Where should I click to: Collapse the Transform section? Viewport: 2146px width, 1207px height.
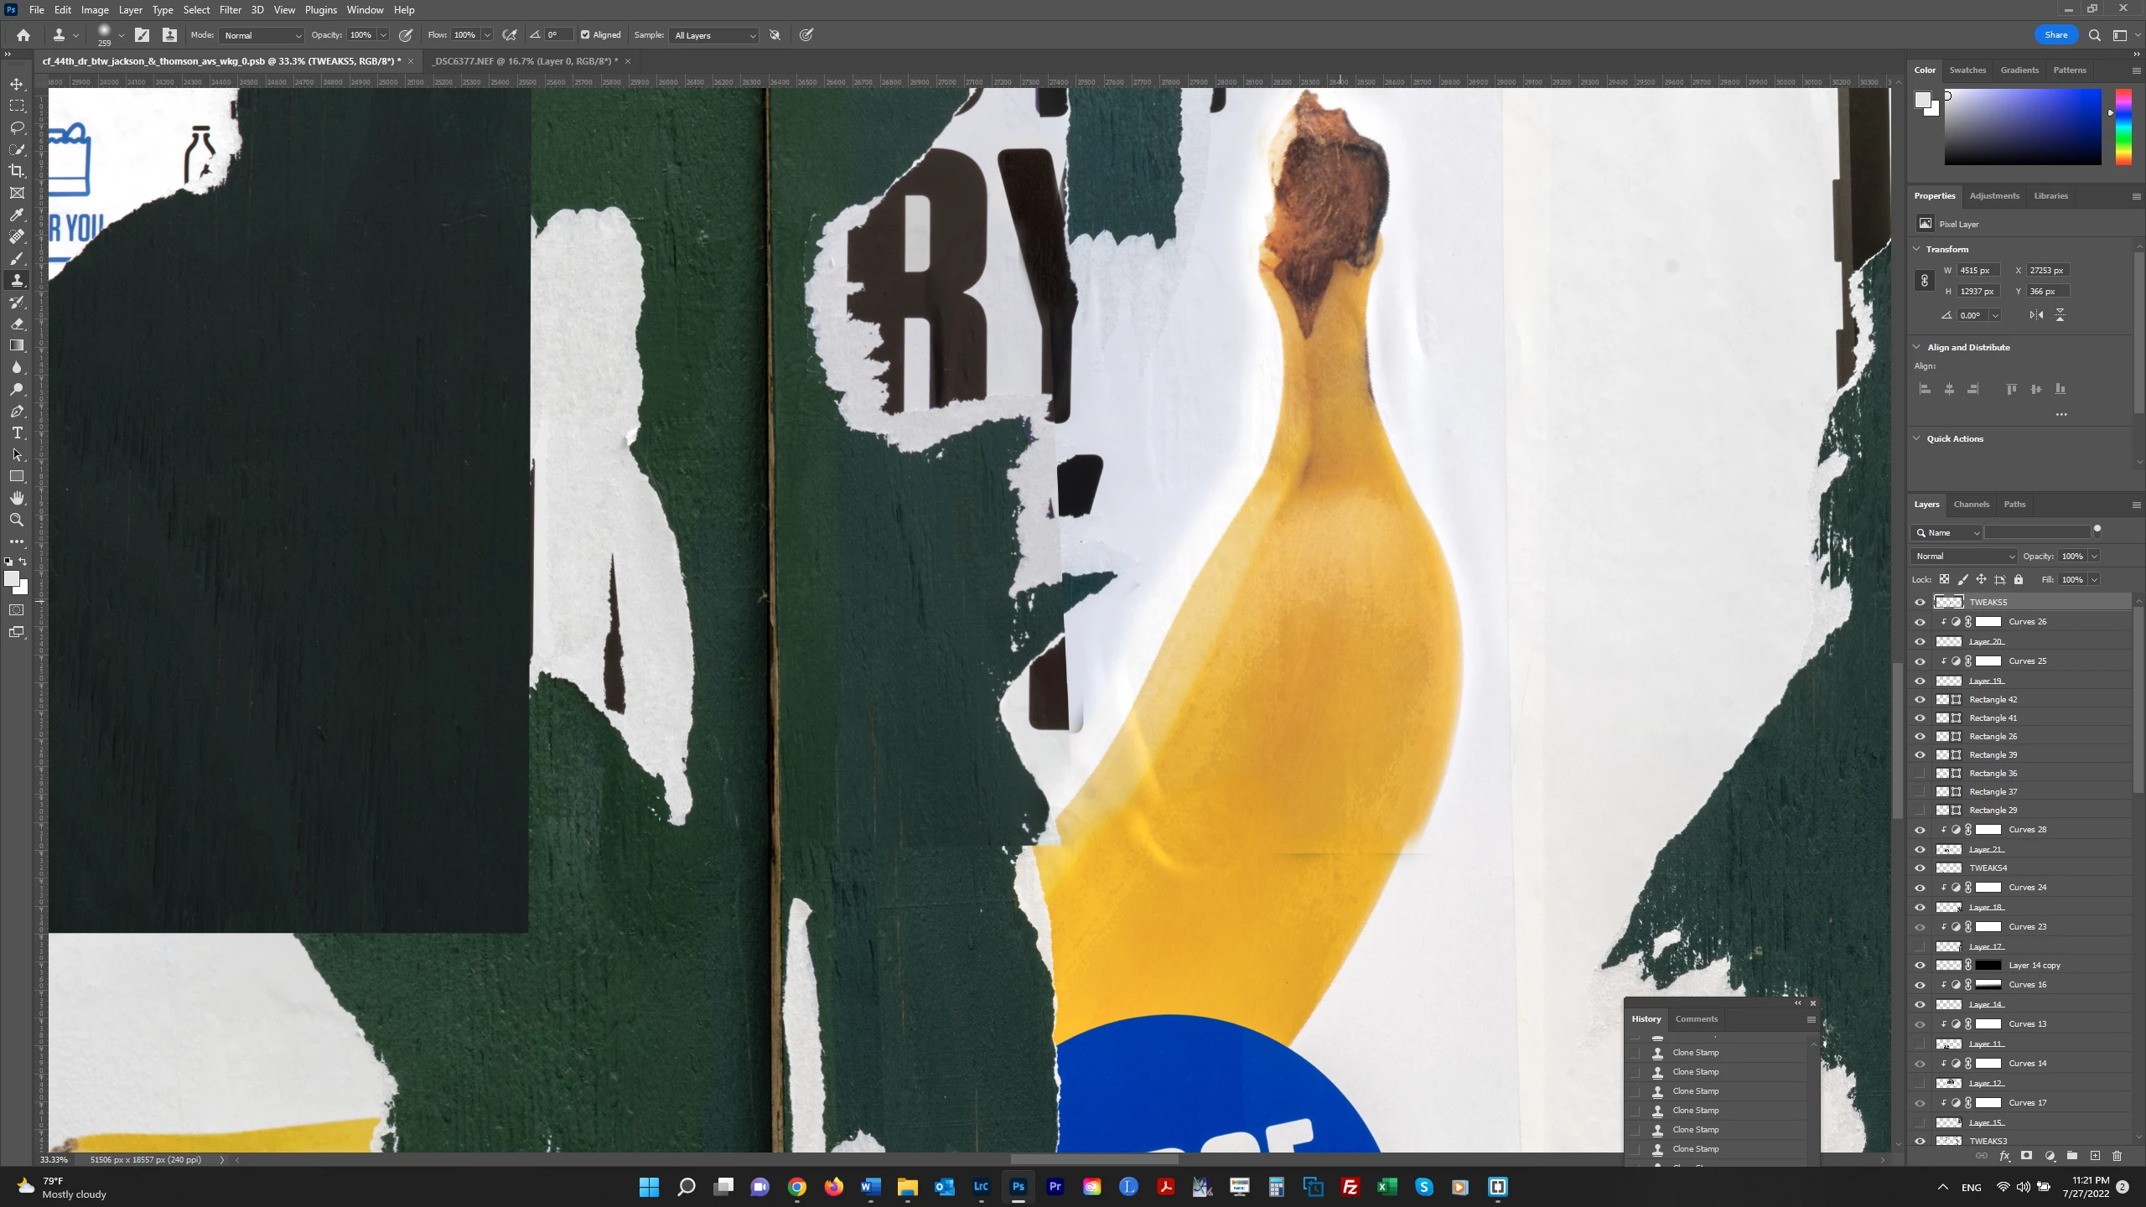[x=1916, y=249]
